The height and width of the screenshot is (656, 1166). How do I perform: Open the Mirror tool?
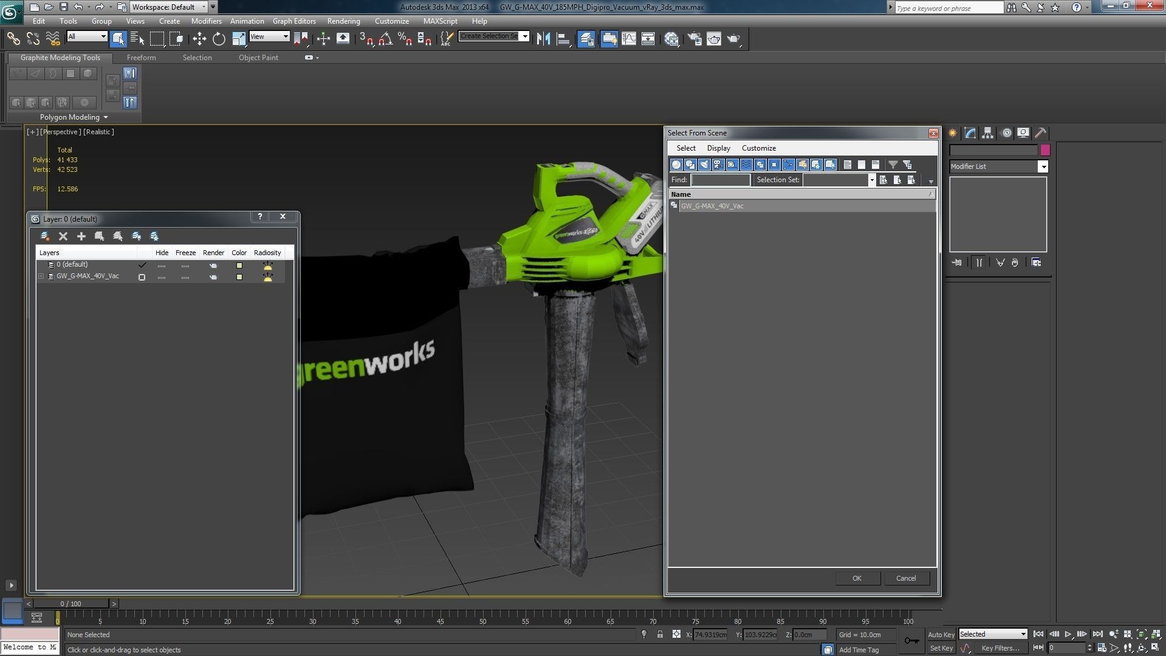tap(543, 38)
